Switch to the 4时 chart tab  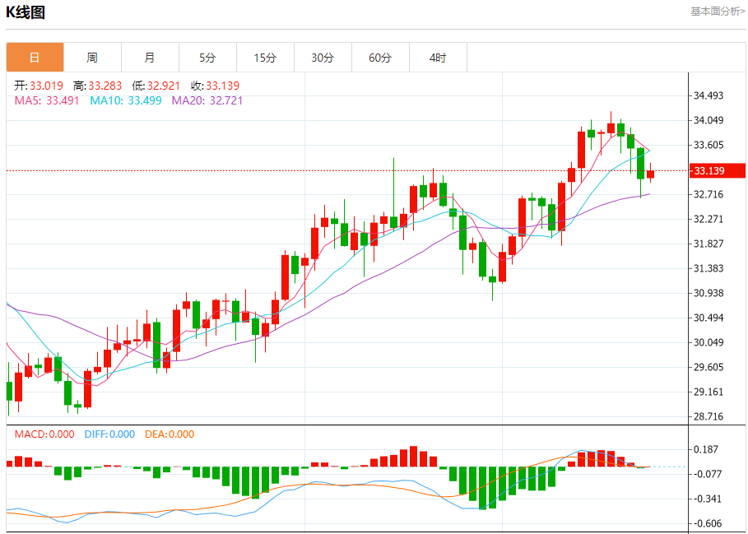coord(438,58)
